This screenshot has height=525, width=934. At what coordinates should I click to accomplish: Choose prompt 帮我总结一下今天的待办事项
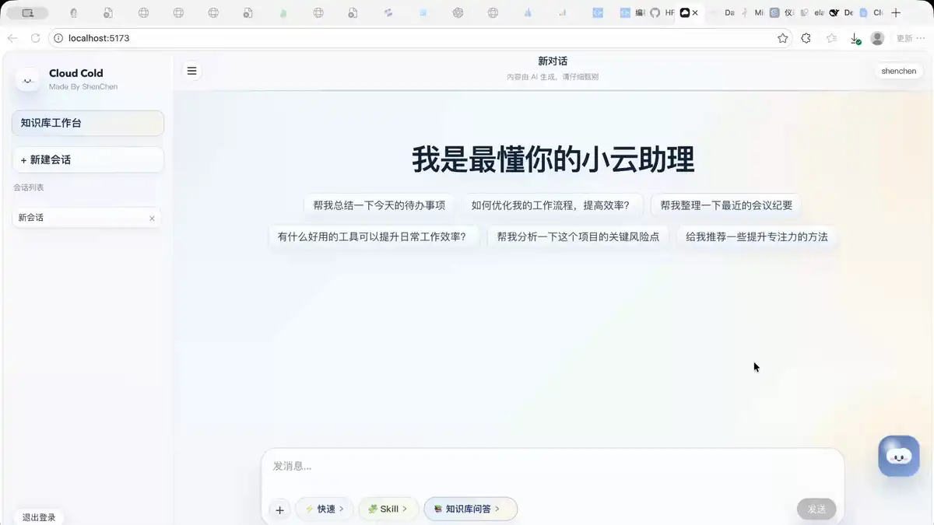pyautogui.click(x=379, y=205)
